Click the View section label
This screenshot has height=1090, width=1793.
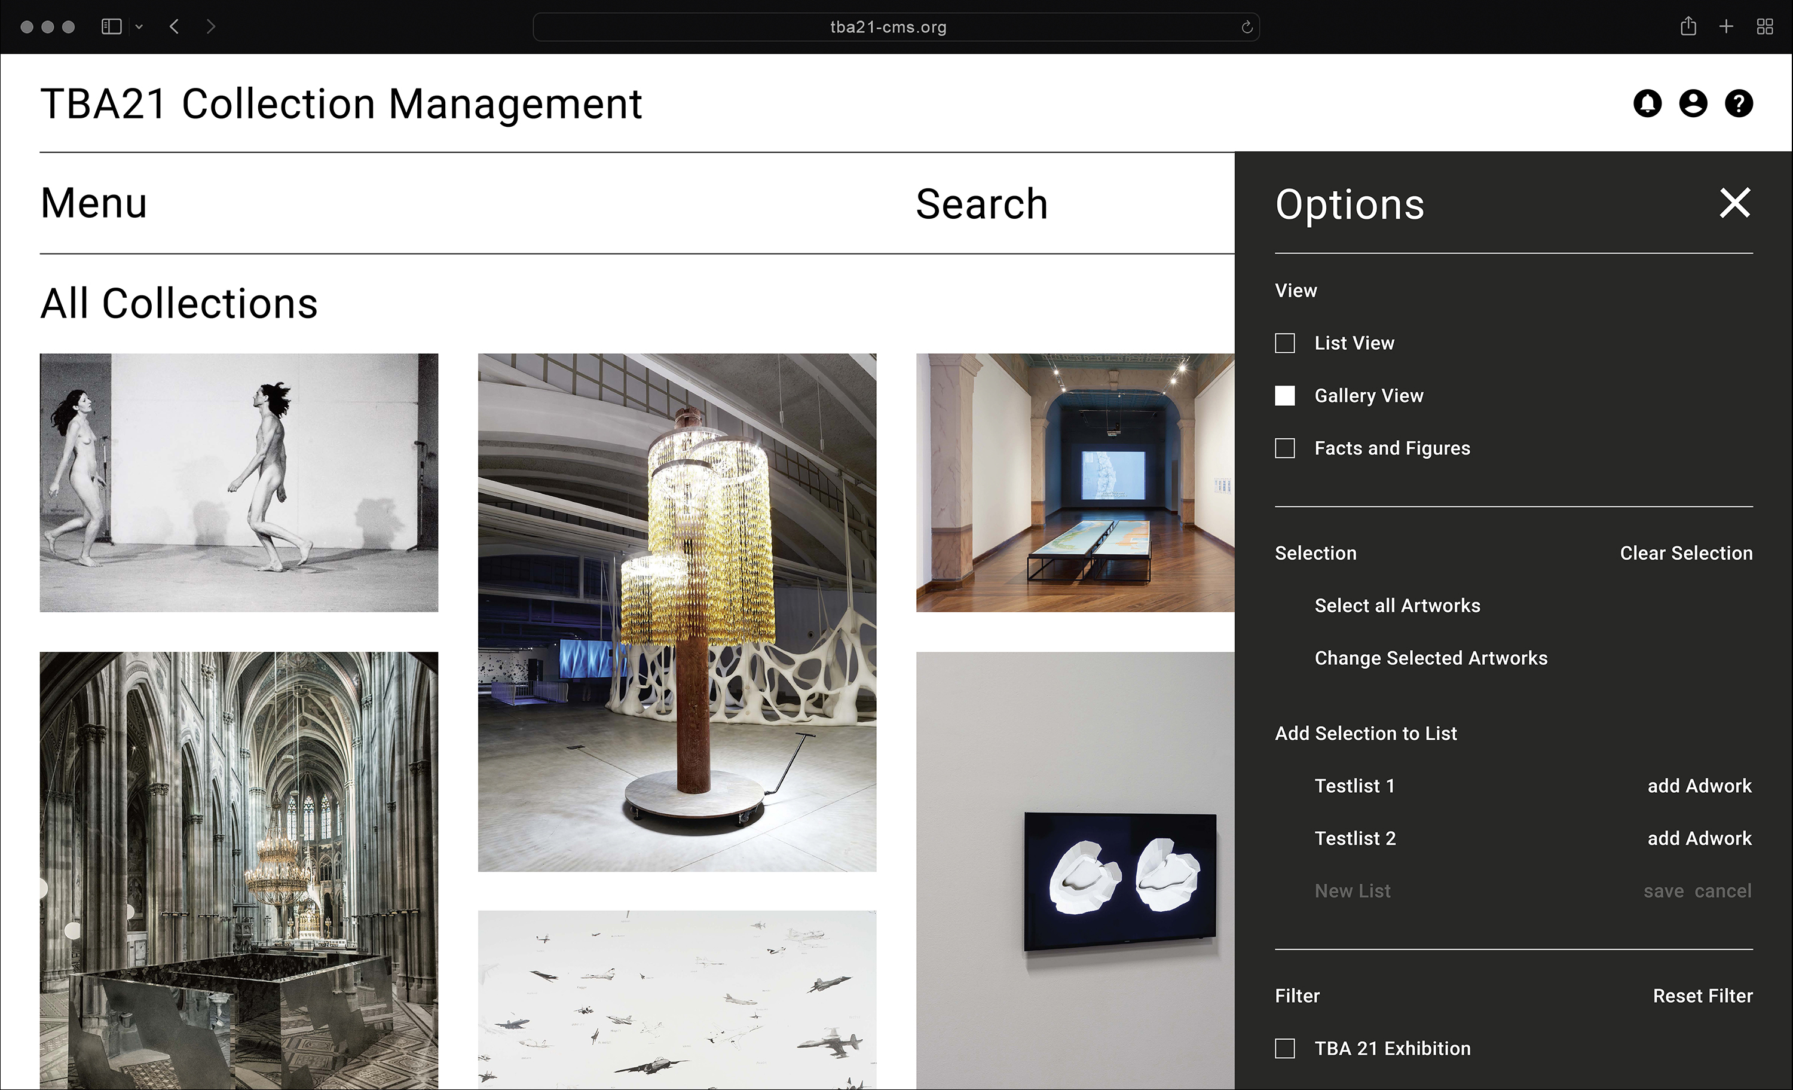click(x=1295, y=291)
